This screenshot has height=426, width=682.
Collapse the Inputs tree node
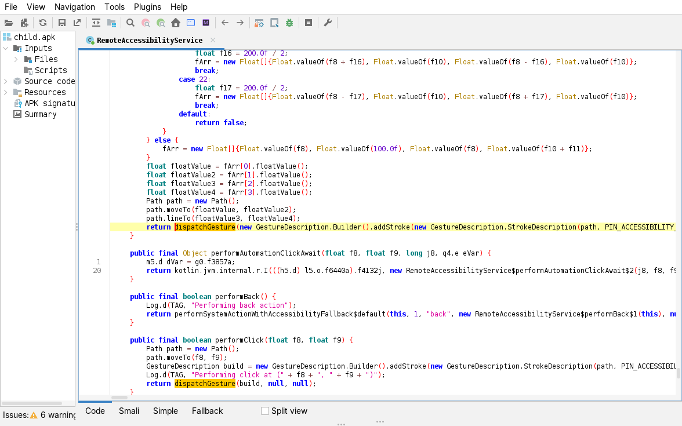tap(6, 48)
